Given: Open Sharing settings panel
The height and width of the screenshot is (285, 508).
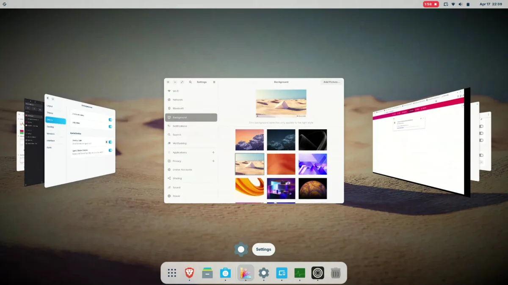Looking at the screenshot, I should pos(191,178).
